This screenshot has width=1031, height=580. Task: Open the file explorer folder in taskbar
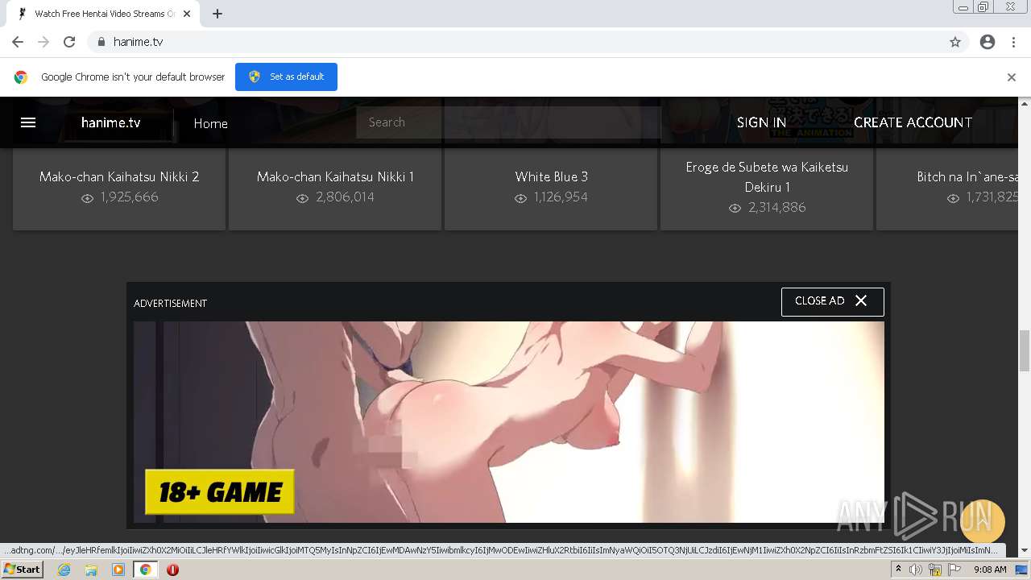pyautogui.click(x=91, y=570)
